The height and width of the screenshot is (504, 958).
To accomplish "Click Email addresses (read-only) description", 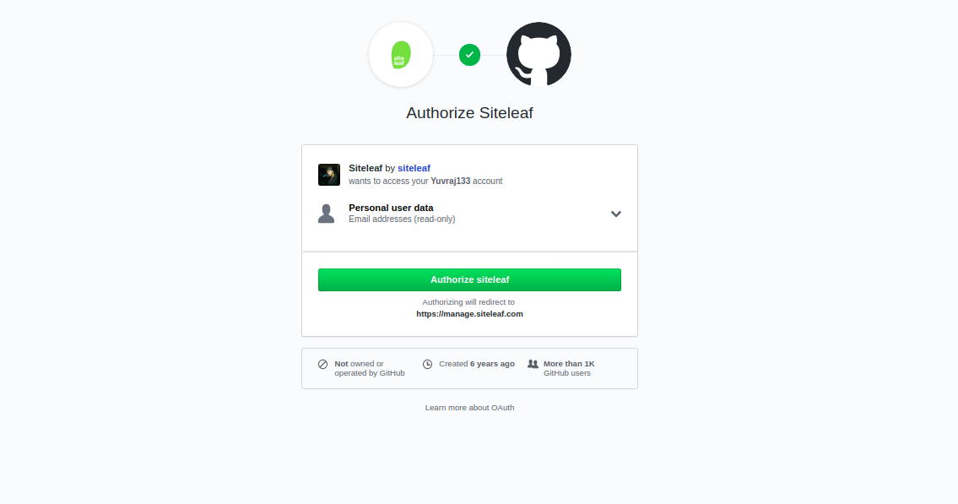I will pyautogui.click(x=402, y=219).
